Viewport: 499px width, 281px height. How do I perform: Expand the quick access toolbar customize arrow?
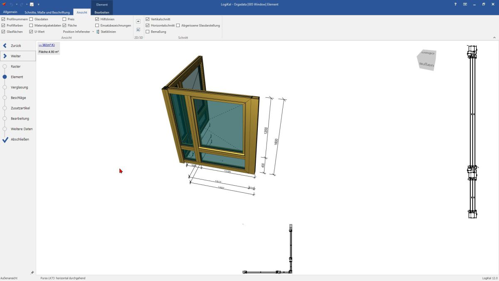(39, 4)
